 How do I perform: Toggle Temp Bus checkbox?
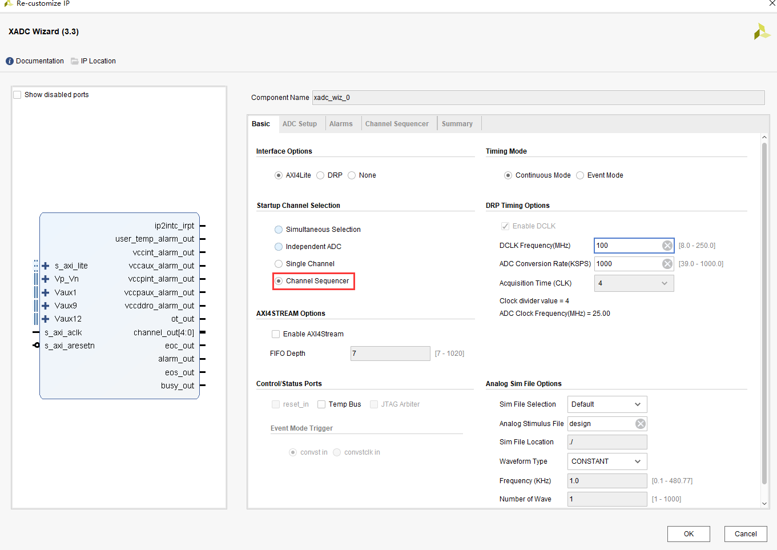(x=321, y=404)
